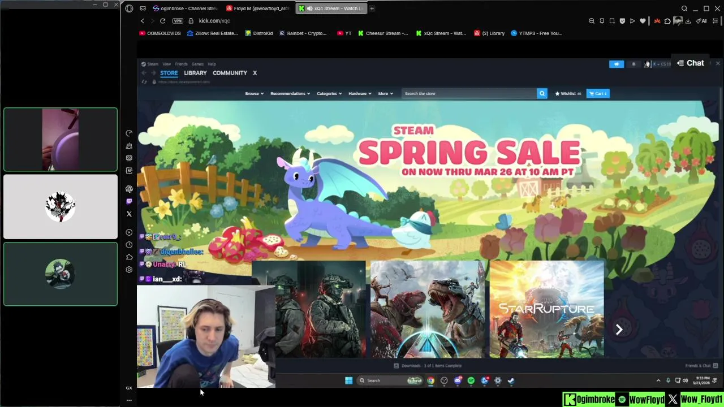This screenshot has height=407, width=724.
Task: Open History clock icon in sidebar
Action: (129, 245)
